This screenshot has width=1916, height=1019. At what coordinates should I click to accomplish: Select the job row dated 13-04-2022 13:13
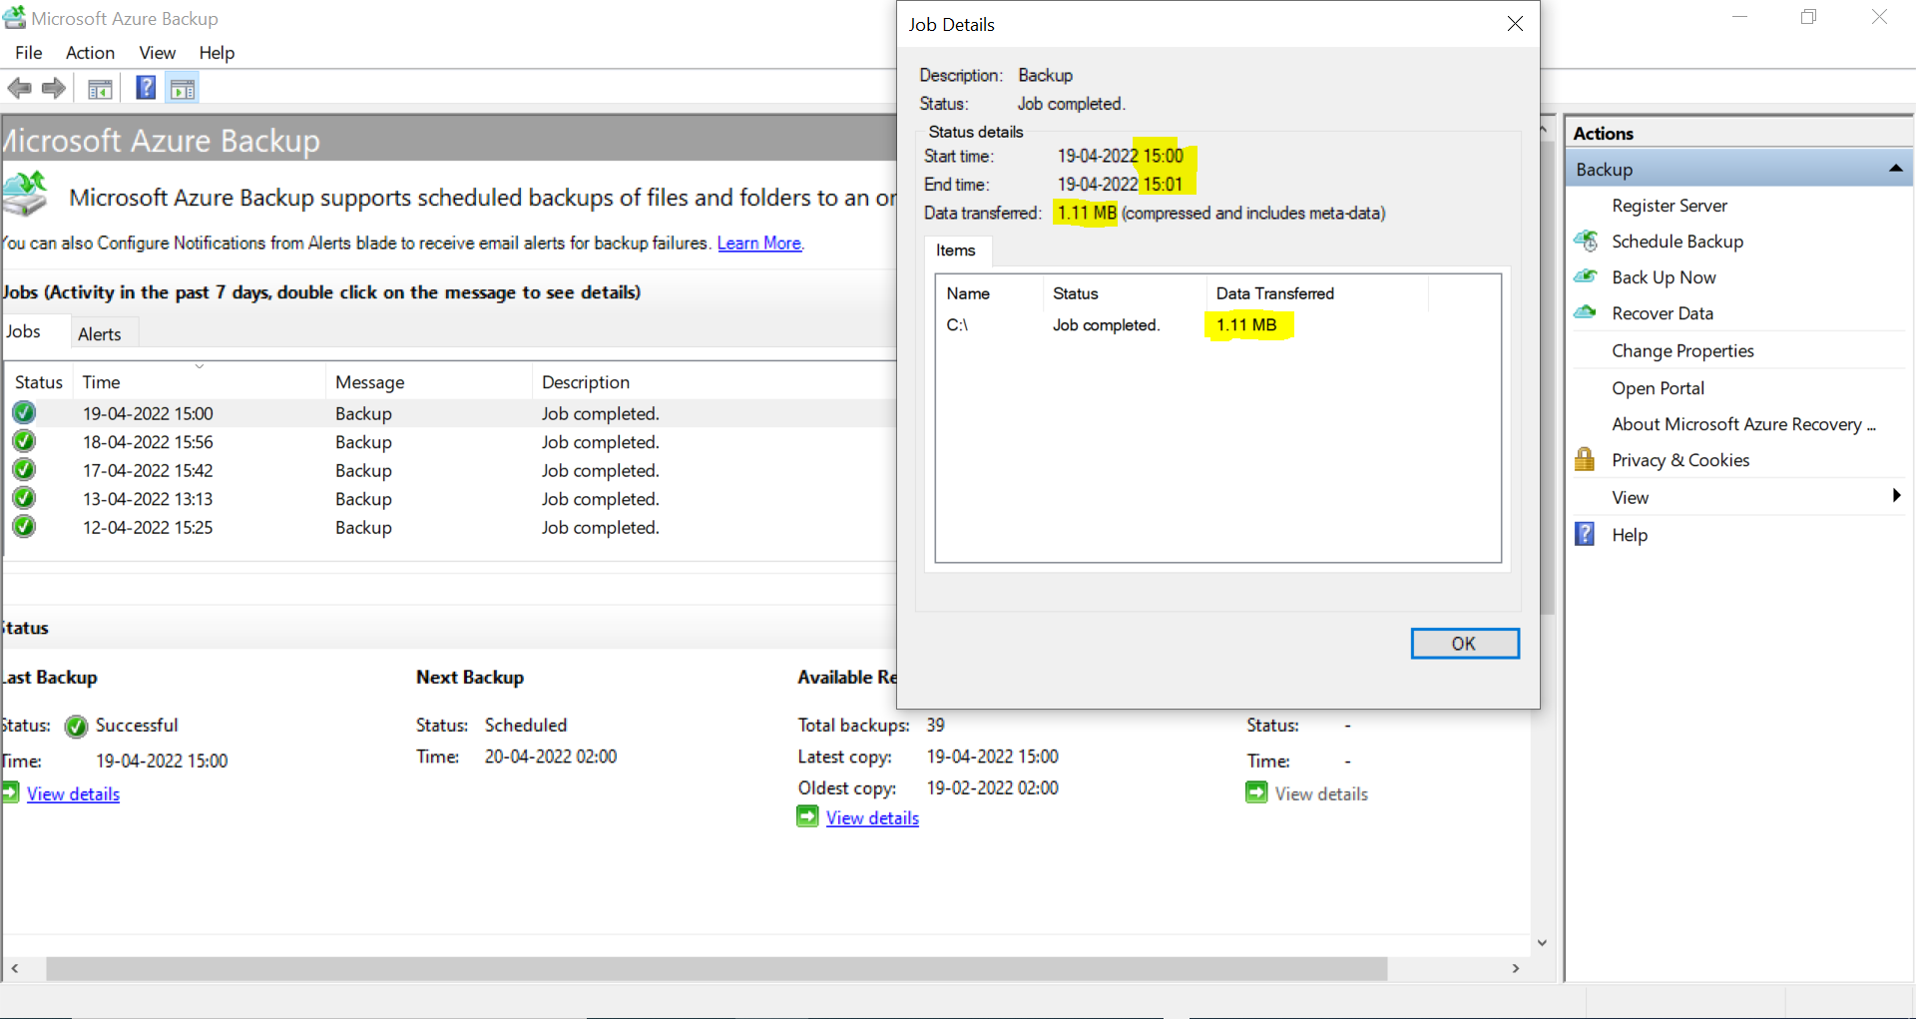(451, 499)
